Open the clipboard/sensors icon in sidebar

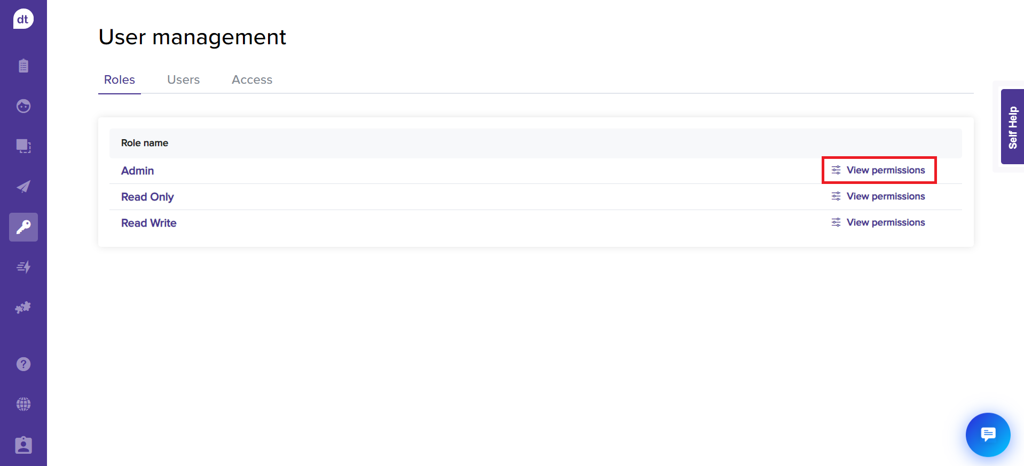click(23, 66)
